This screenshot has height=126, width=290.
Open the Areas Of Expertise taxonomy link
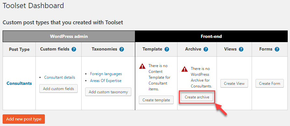pyautogui.click(x=106, y=81)
